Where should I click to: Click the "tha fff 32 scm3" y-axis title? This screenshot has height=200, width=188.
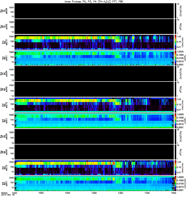click(4, 26)
